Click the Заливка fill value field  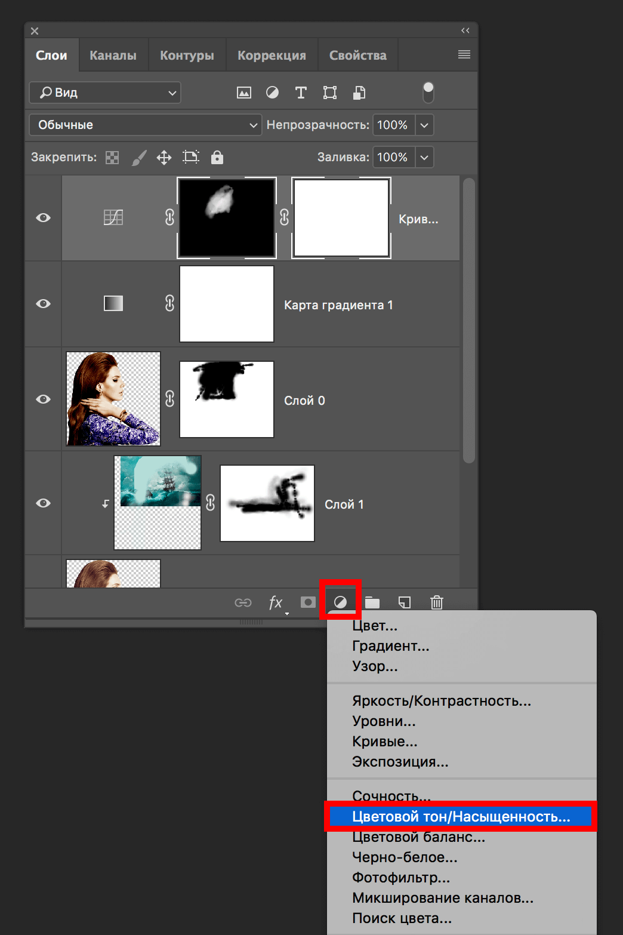[x=393, y=158]
